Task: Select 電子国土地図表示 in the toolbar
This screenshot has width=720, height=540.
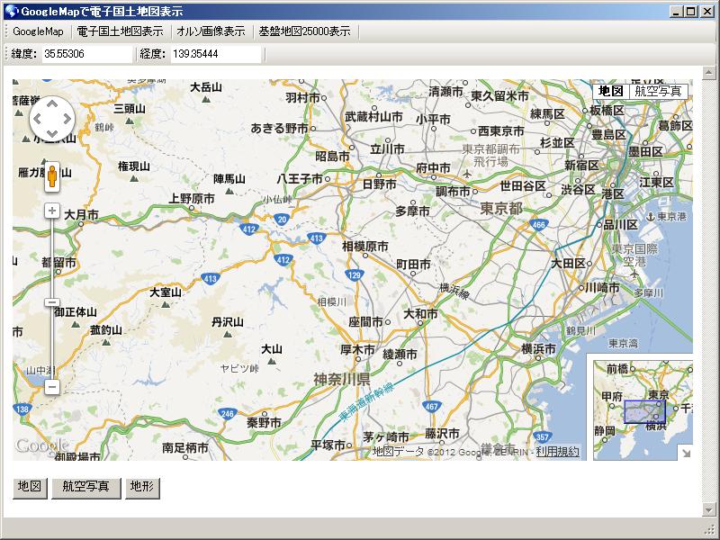Action: [120, 31]
